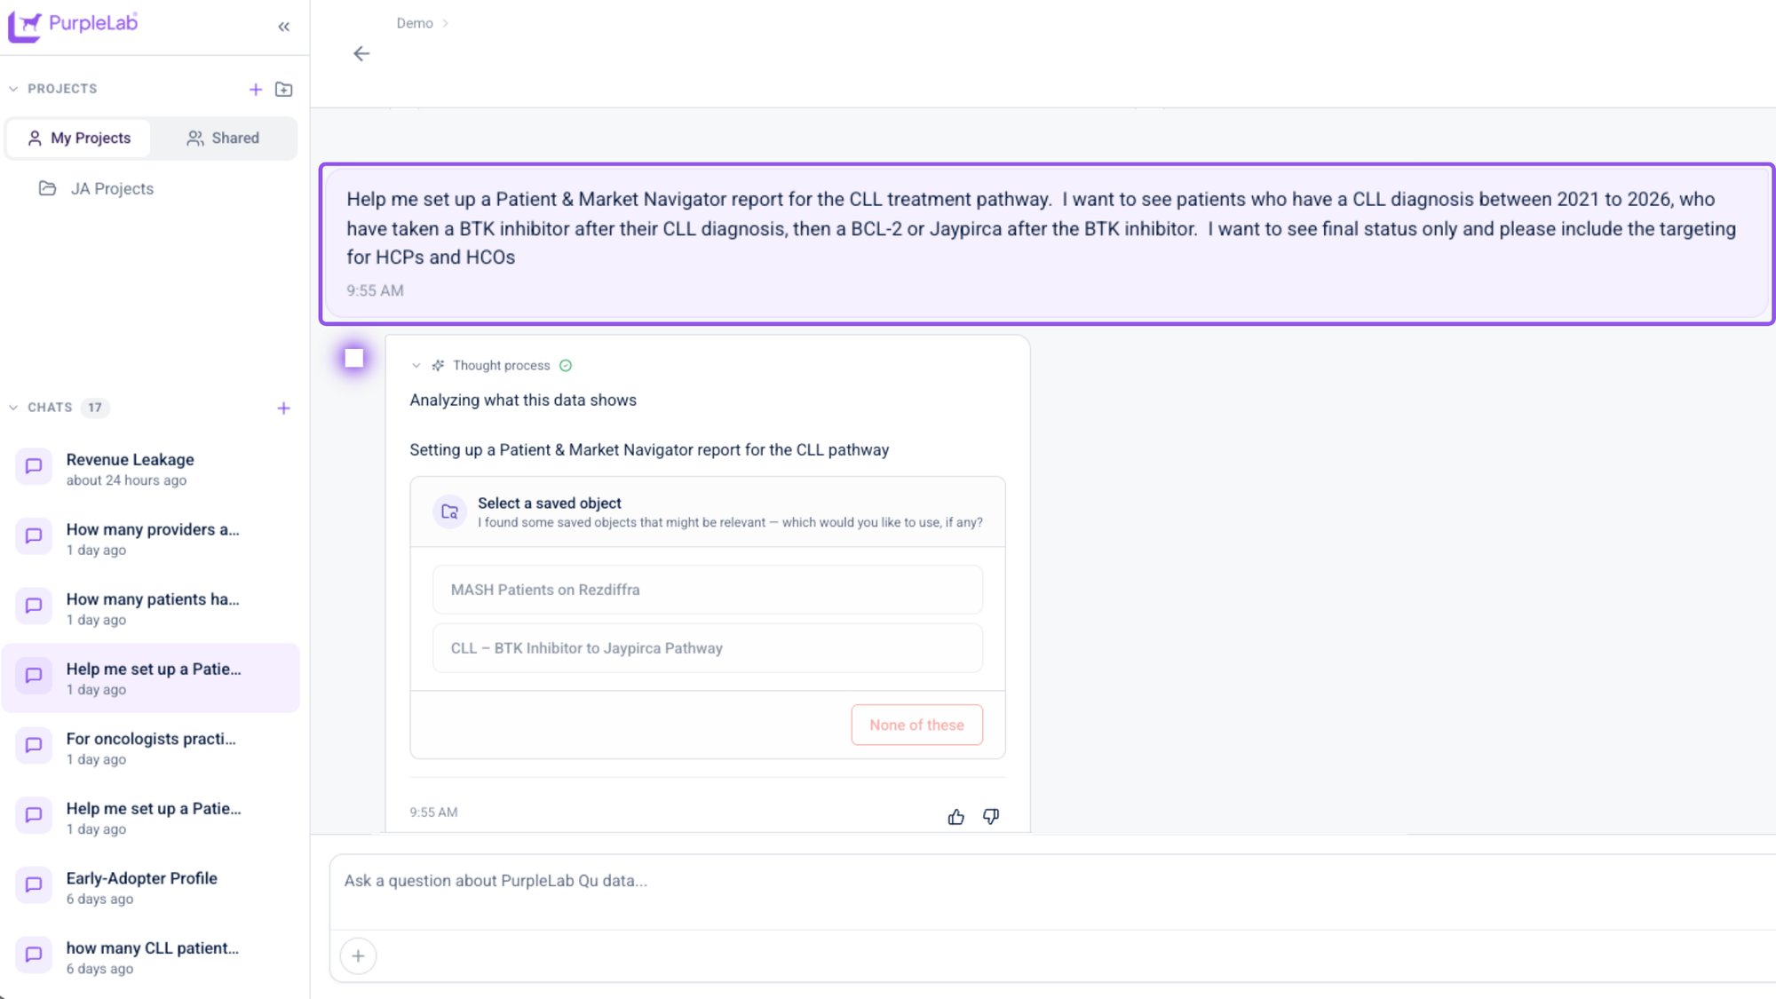Open the 'How many patients ha...' chat
Screen dimensions: 1776x999
(151, 608)
